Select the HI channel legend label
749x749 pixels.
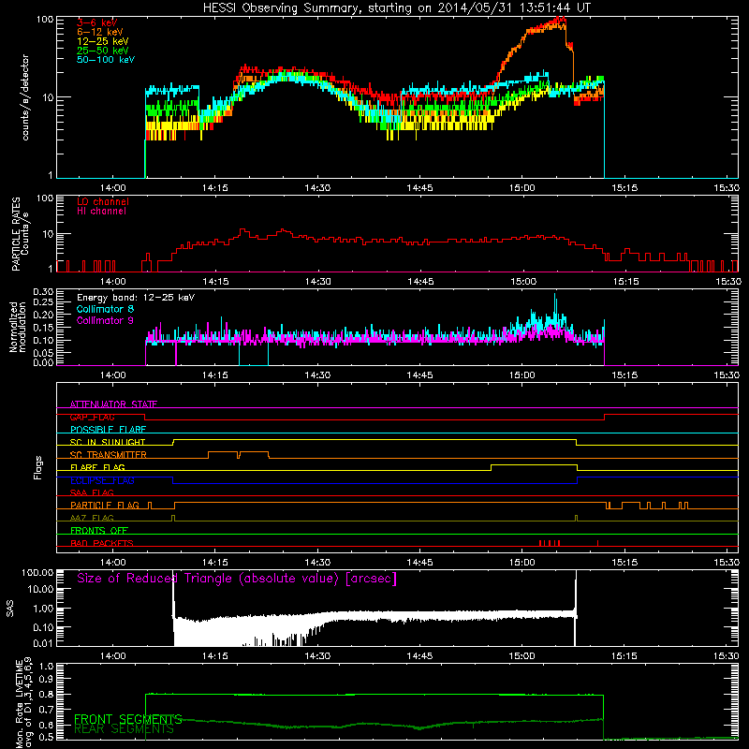101,212
